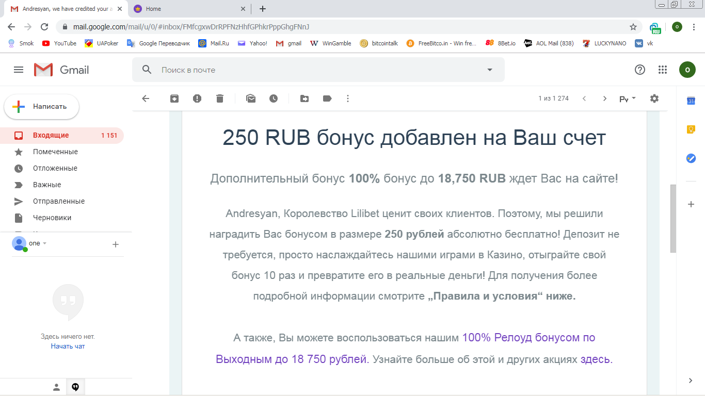
Task: Navigate back in Chrome
Action: tap(11, 27)
